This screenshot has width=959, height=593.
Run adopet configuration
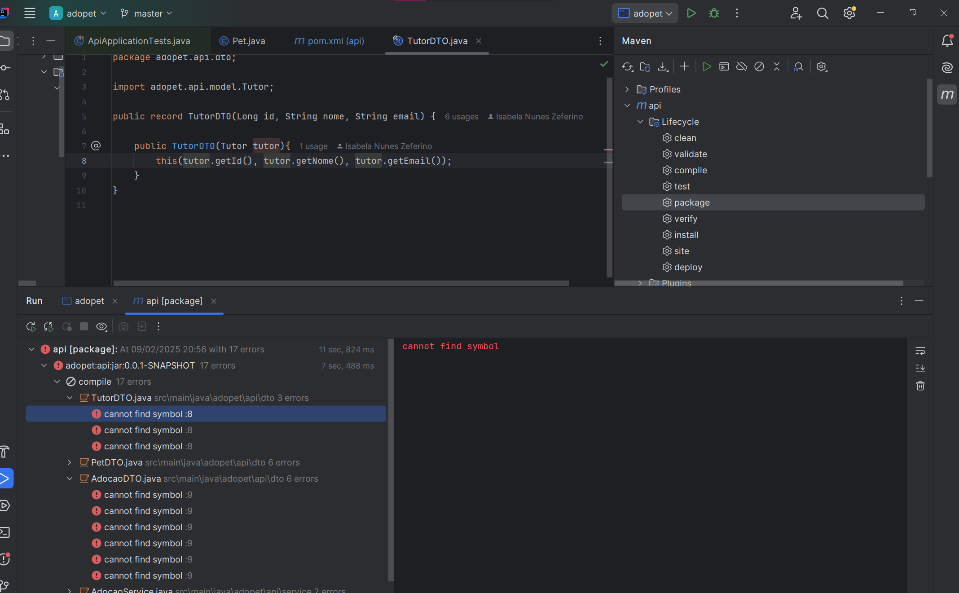pyautogui.click(x=691, y=13)
